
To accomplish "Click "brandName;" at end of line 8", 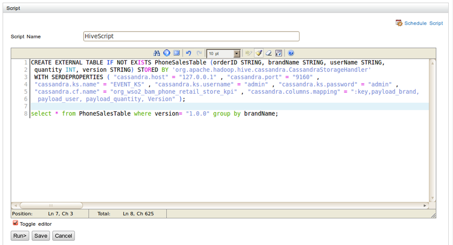I will tap(261, 113).
